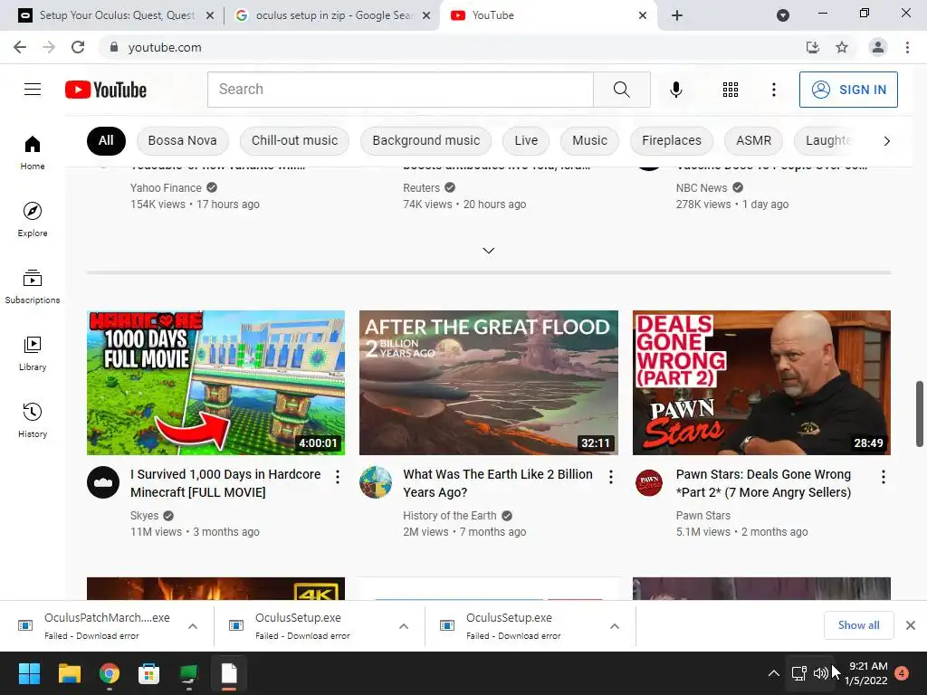
Task: Open Chrome tab search dropdown
Action: coord(783,15)
